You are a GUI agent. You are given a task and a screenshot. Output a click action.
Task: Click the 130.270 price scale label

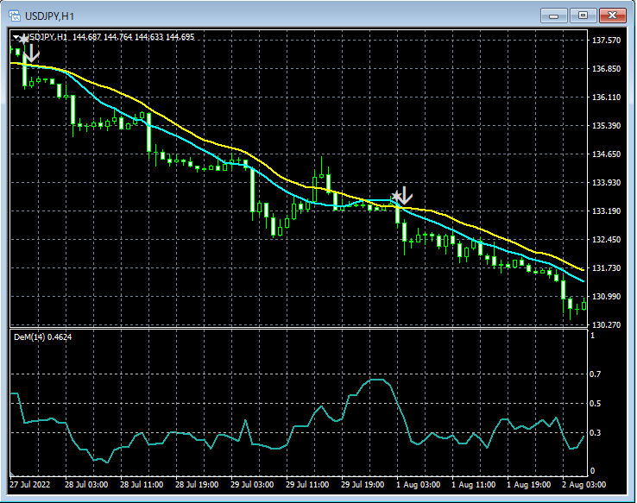point(606,324)
